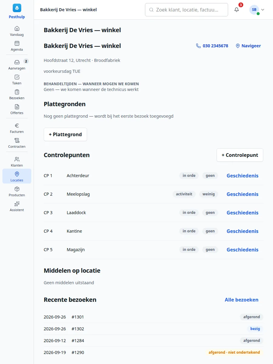
Task: Open Bezoeken clipboard page
Action: click(17, 94)
